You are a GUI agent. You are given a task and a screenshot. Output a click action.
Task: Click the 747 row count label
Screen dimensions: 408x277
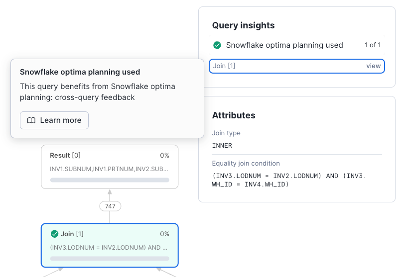click(110, 206)
